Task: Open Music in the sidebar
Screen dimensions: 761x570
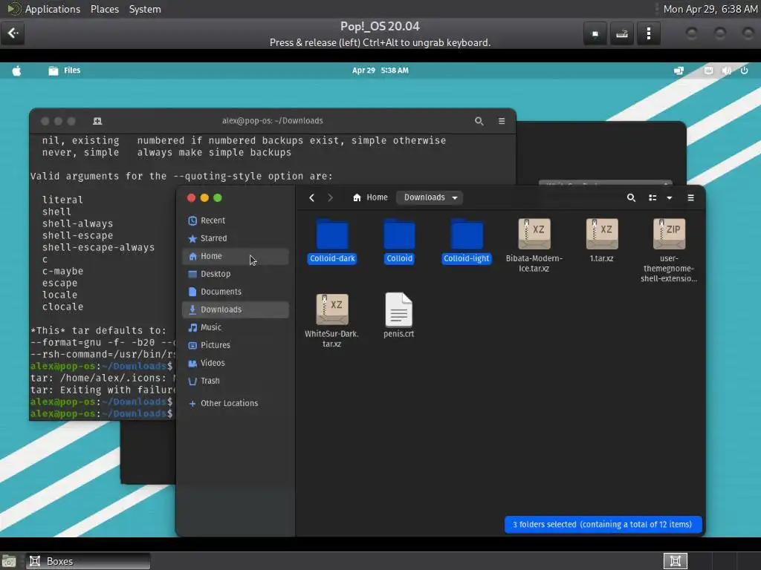Action: tap(236, 327)
